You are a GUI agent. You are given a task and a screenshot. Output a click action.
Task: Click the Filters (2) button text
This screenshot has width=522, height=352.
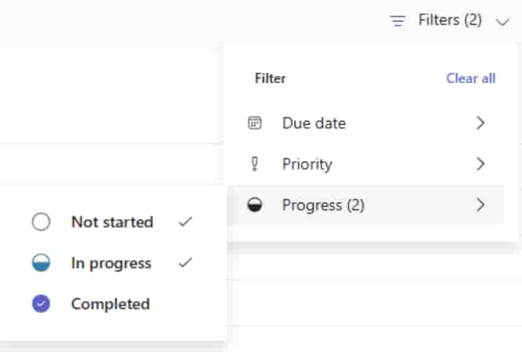[x=450, y=20]
